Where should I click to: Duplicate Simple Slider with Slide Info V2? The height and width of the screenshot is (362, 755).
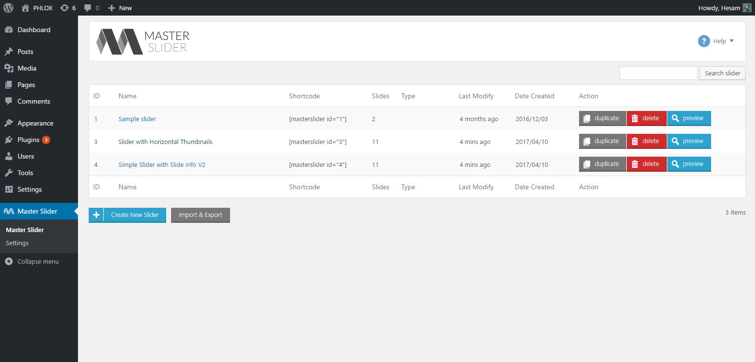tap(602, 164)
